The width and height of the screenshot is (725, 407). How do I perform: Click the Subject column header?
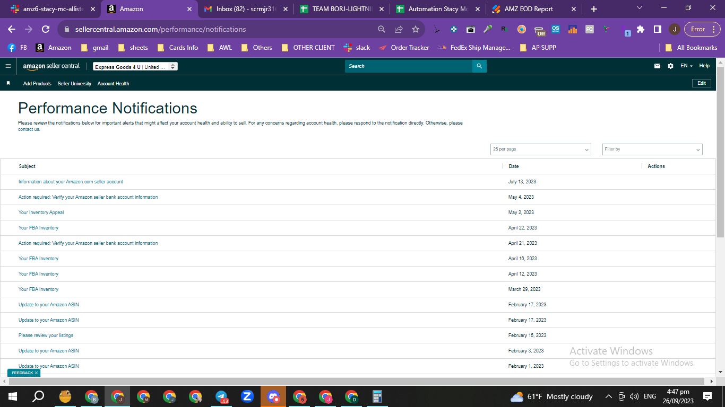coord(27,166)
